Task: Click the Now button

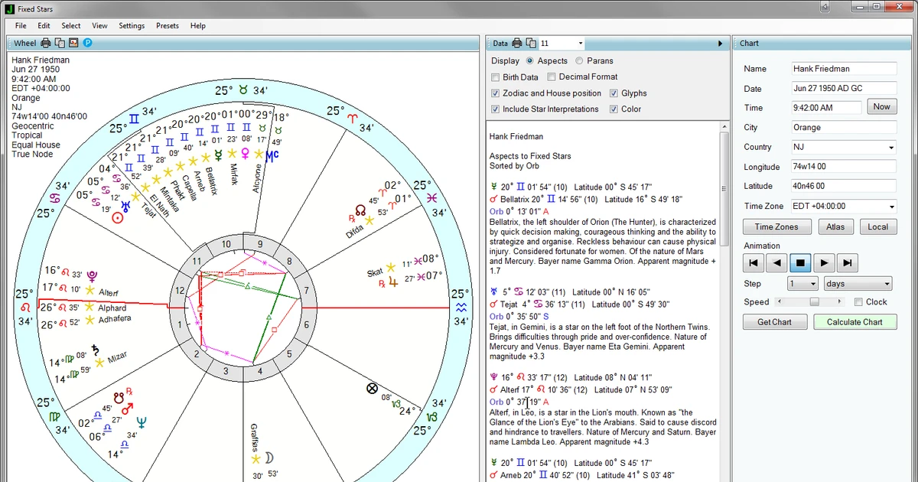Action: pyautogui.click(x=881, y=107)
